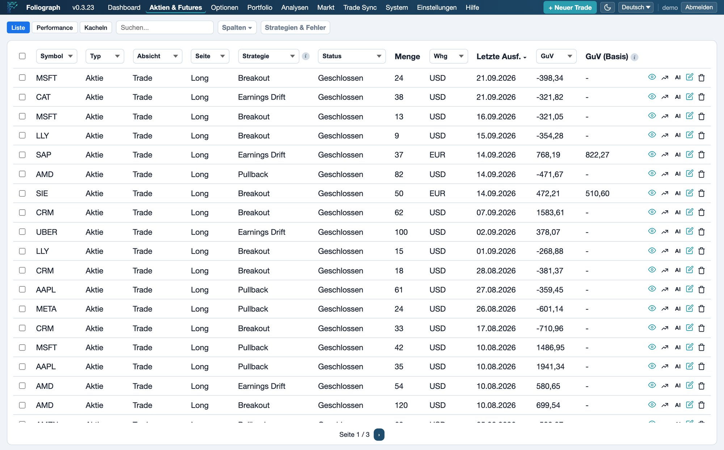Click info icon beside GuV (Basis) header
The width and height of the screenshot is (724, 450).
634,57
